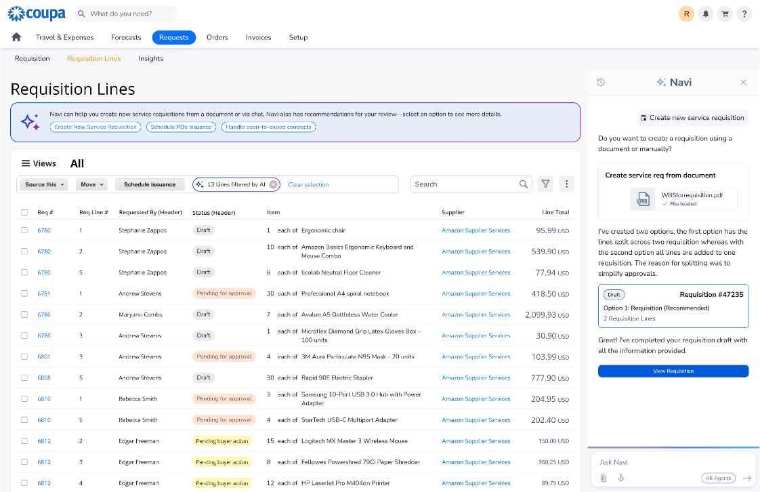Image resolution: width=760 pixels, height=492 pixels.
Task: Open the All Agents selector
Action: click(718, 478)
